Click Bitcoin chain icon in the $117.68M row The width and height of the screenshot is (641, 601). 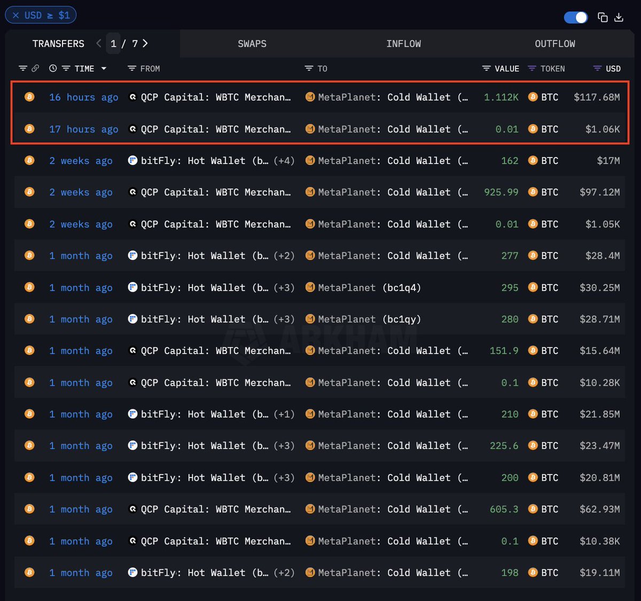pyautogui.click(x=29, y=97)
